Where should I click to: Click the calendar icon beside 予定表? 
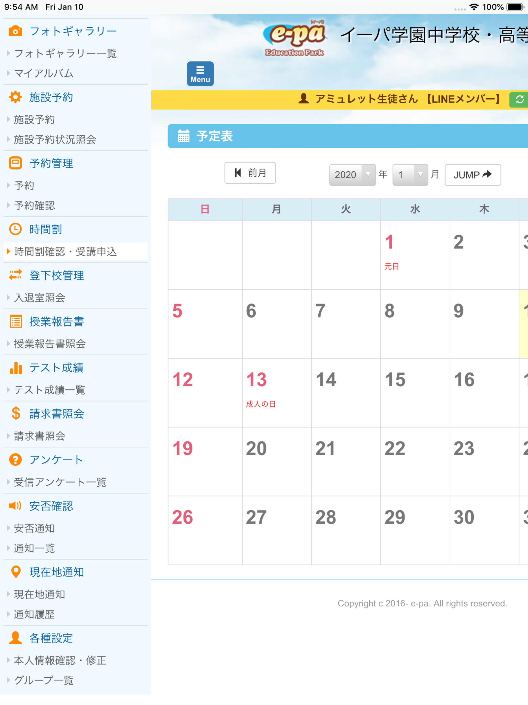183,136
